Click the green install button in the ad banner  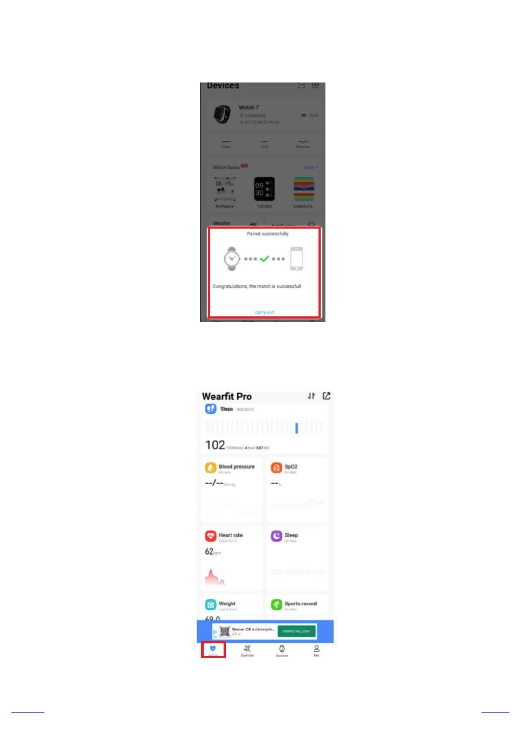tap(296, 631)
